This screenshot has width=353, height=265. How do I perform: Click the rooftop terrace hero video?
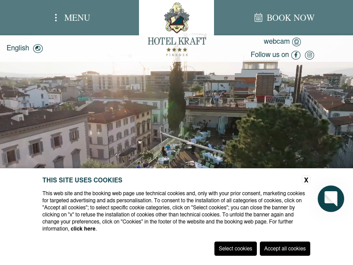[176, 115]
